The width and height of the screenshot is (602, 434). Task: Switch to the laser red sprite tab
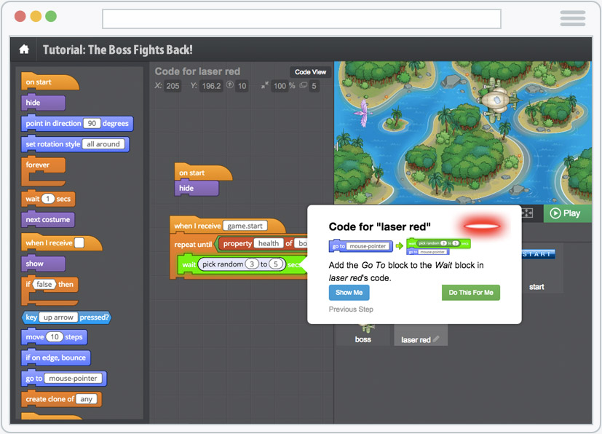point(416,339)
